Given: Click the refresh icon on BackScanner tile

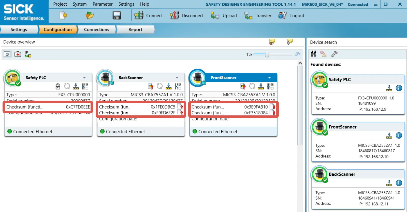Looking at the screenshot, I should [x=159, y=86].
